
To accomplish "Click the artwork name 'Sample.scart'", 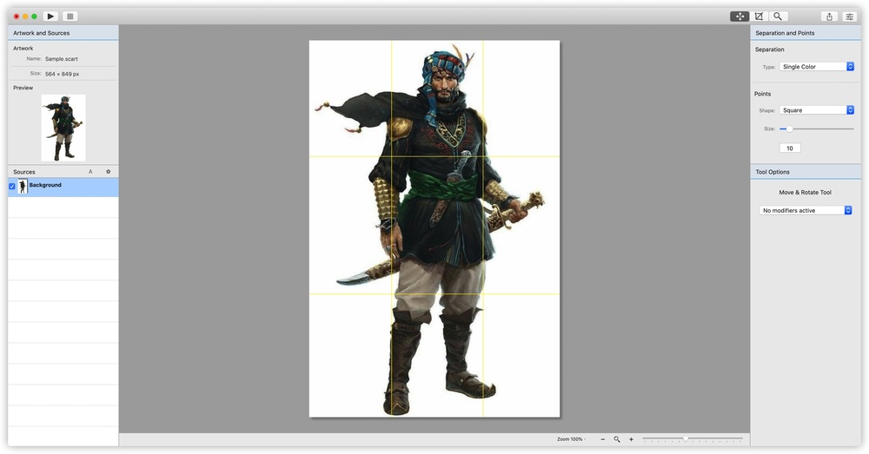I will (x=62, y=59).
